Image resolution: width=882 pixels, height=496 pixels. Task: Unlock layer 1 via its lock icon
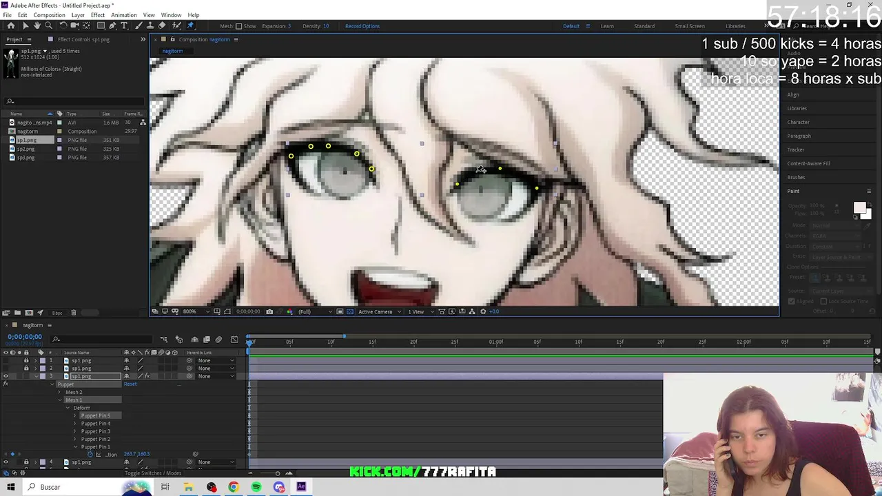click(26, 360)
